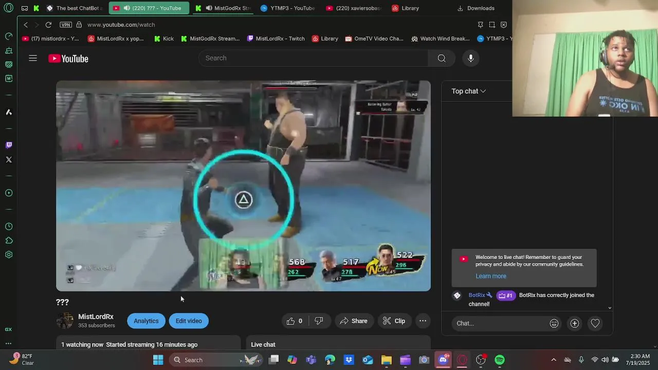Image resolution: width=658 pixels, height=370 pixels.
Task: Open the MistLordRx - Twitch bookmark
Action: (276, 39)
